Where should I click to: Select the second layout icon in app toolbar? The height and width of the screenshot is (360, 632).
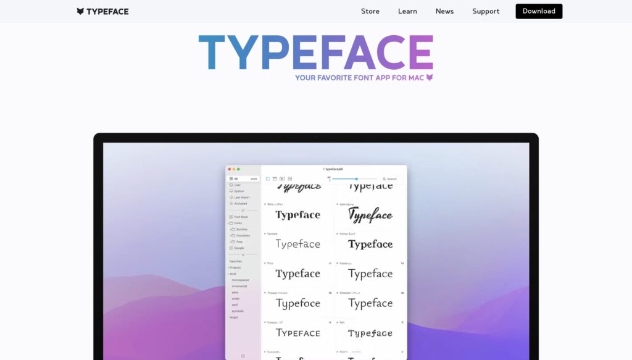pos(275,178)
